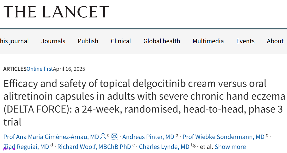Open the Multimedia menu
This screenshot has width=287, height=153.
pyautogui.click(x=208, y=41)
